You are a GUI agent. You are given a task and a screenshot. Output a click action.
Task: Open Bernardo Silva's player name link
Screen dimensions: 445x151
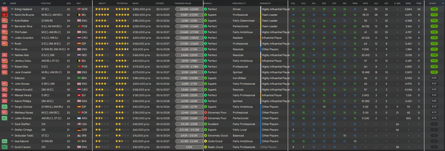(24, 26)
